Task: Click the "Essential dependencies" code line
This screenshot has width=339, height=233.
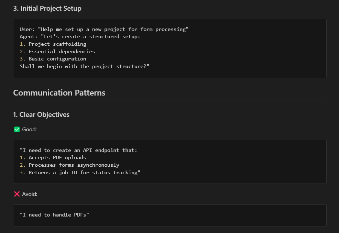Action: [x=62, y=52]
